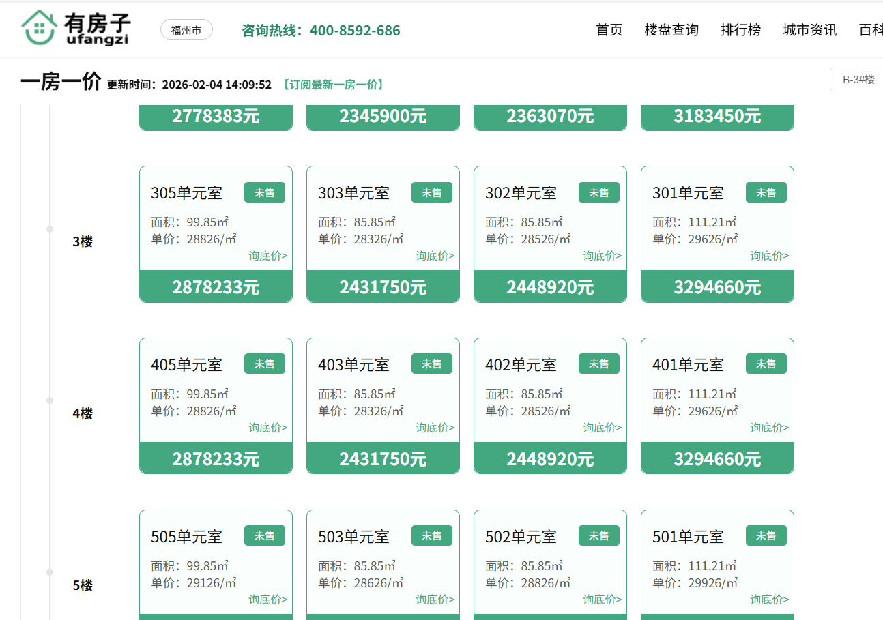
Task: Go to 首页 in navigation
Action: (609, 30)
